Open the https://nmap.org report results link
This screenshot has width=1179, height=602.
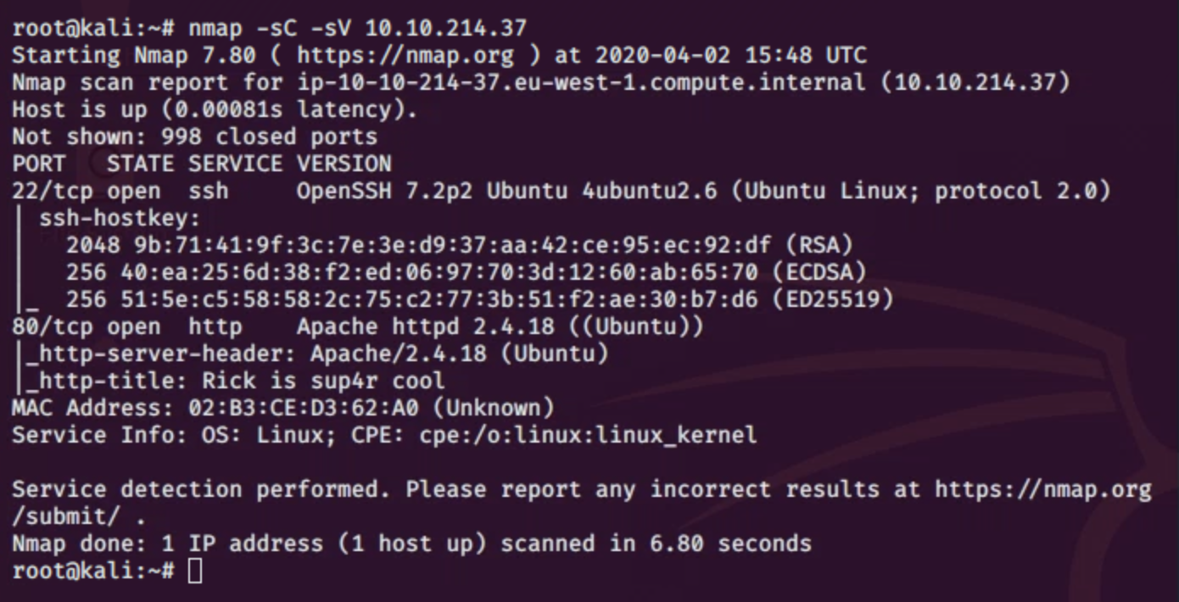1042,489
